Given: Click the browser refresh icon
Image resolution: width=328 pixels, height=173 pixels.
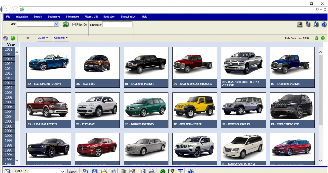Looking at the screenshot, I should (325, 9).
